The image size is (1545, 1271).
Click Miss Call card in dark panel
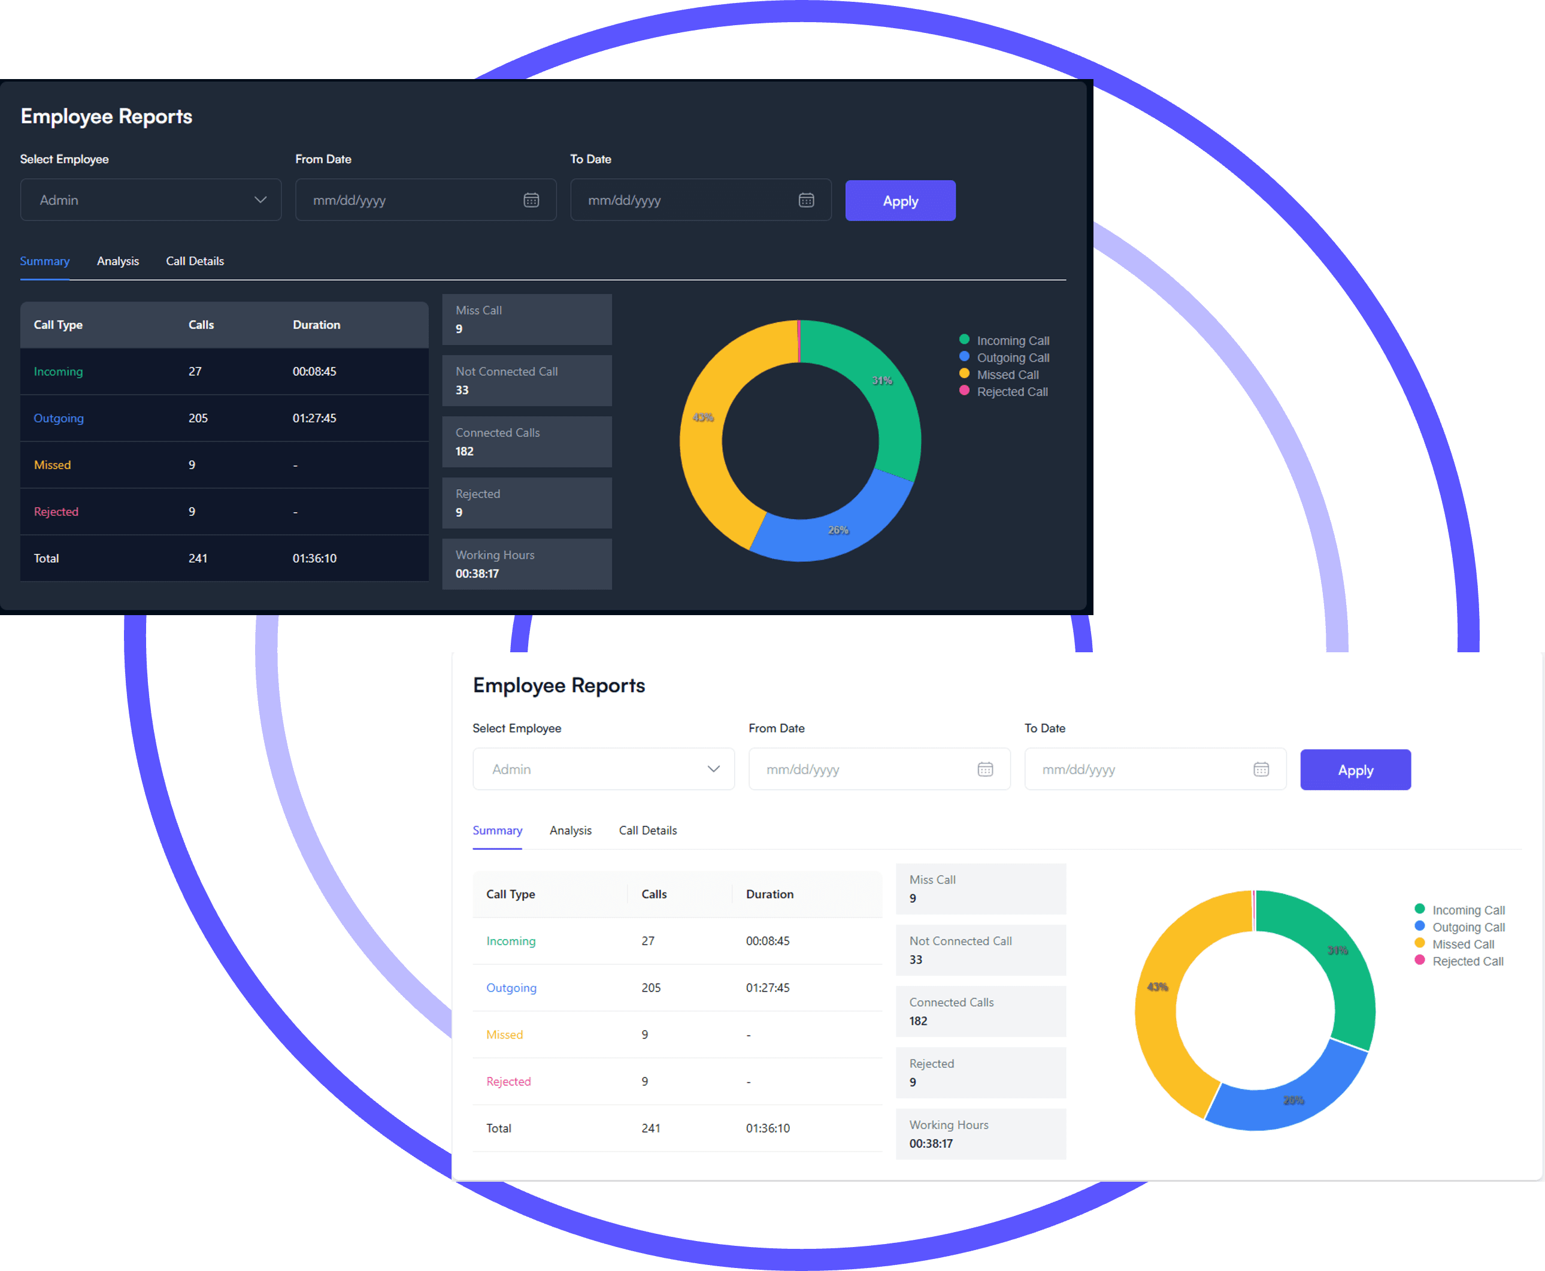(527, 319)
